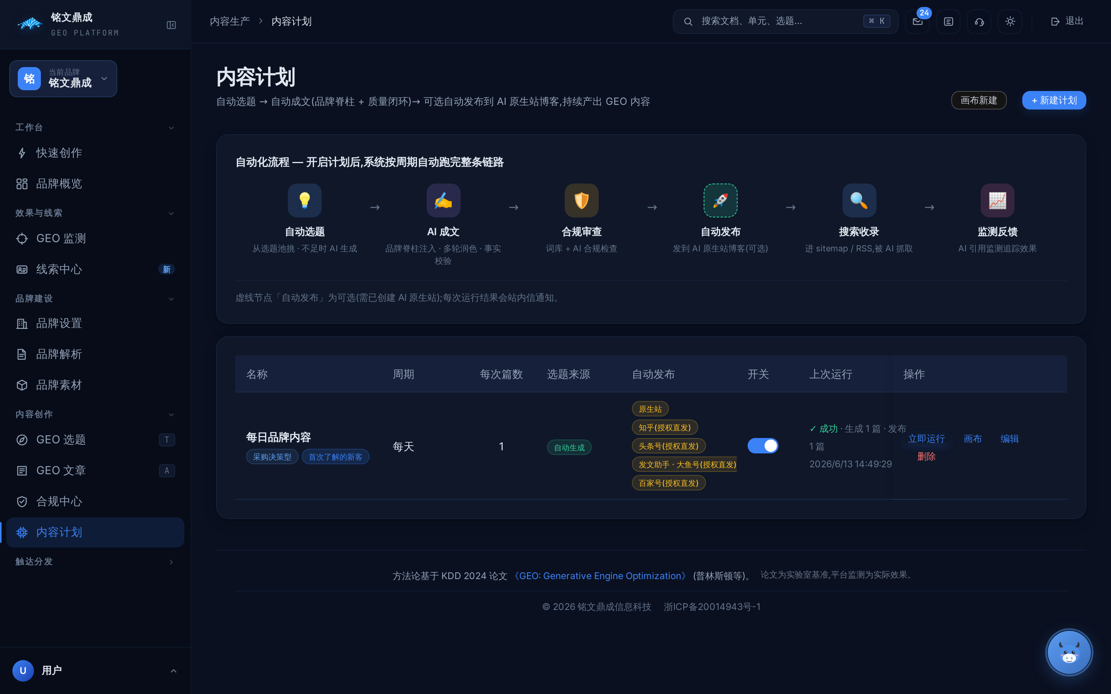1111x694 pixels.
Task: Click the 采购决策型 tag
Action: pos(272,457)
